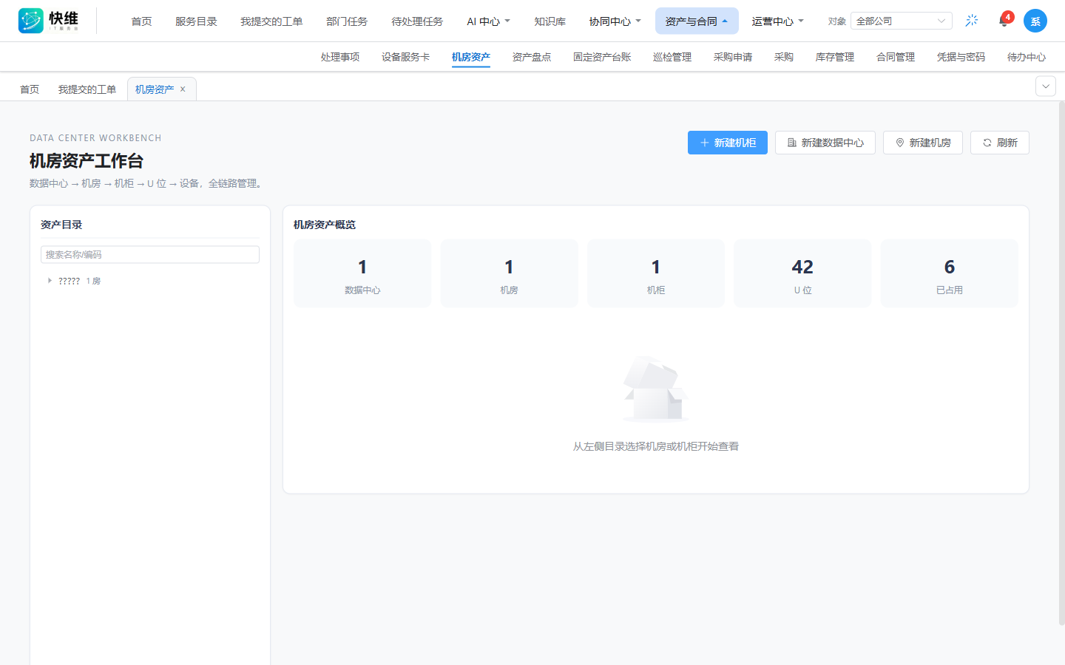Viewport: 1065px width, 665px height.
Task: Open 部门任务 menu item
Action: point(347,21)
